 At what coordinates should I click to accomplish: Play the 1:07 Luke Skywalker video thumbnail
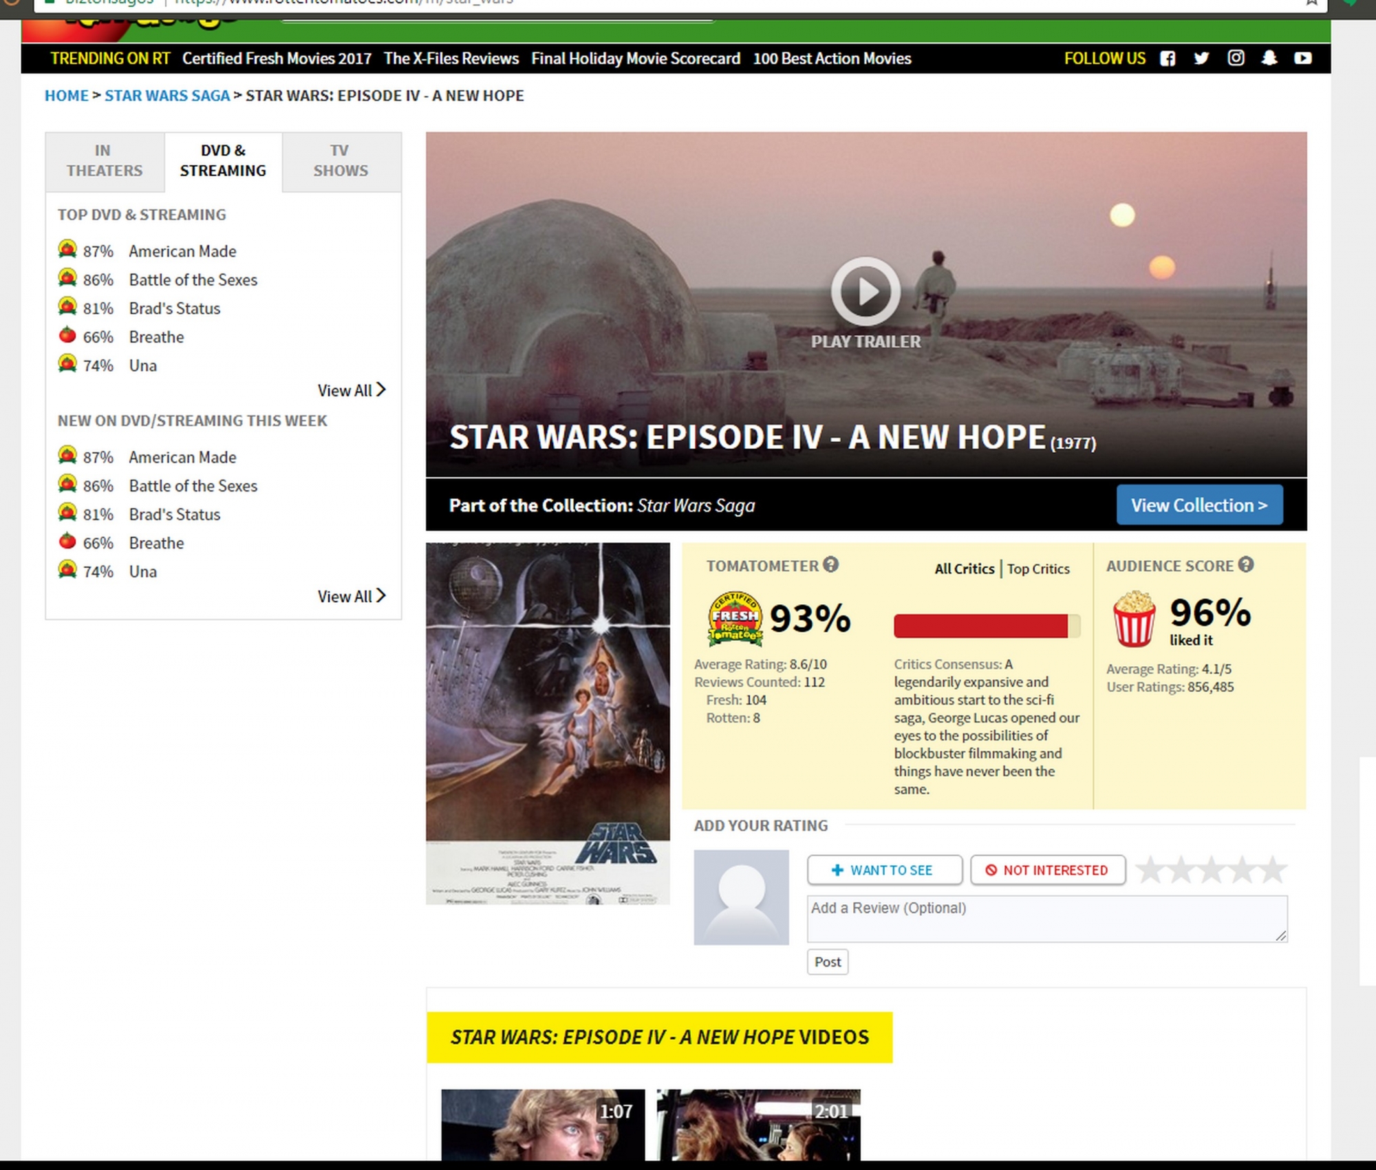click(543, 1125)
